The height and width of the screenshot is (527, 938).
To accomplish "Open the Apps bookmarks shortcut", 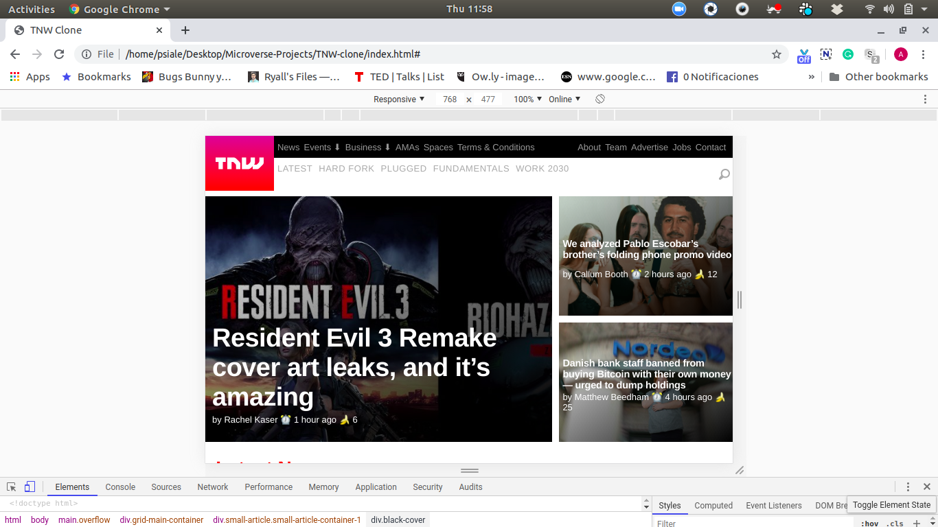I will pos(30,77).
